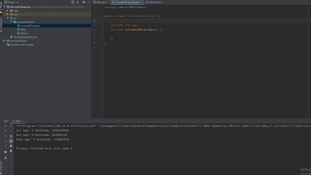Click 'Car Age: 2 Hashcode' console line
Image resolution: width=311 pixels, height=175 pixels.
tap(42, 130)
